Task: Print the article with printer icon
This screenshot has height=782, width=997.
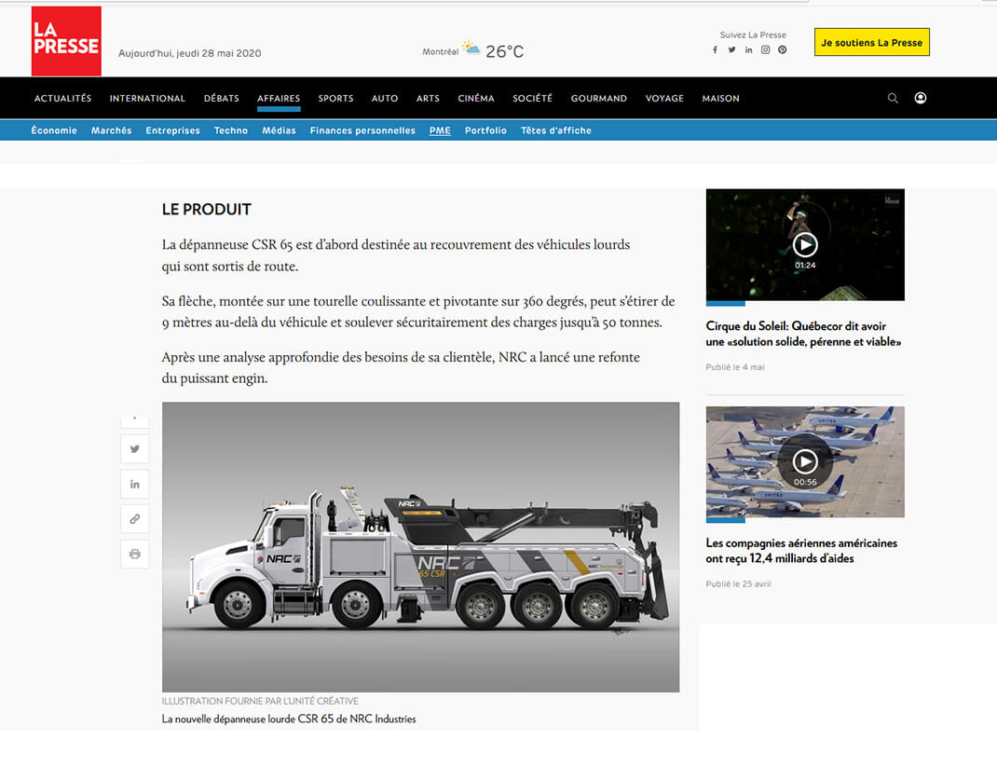Action: (x=135, y=555)
